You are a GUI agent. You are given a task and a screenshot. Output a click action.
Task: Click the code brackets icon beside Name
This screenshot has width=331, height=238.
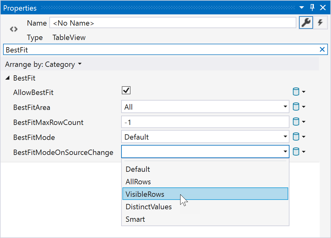13,29
